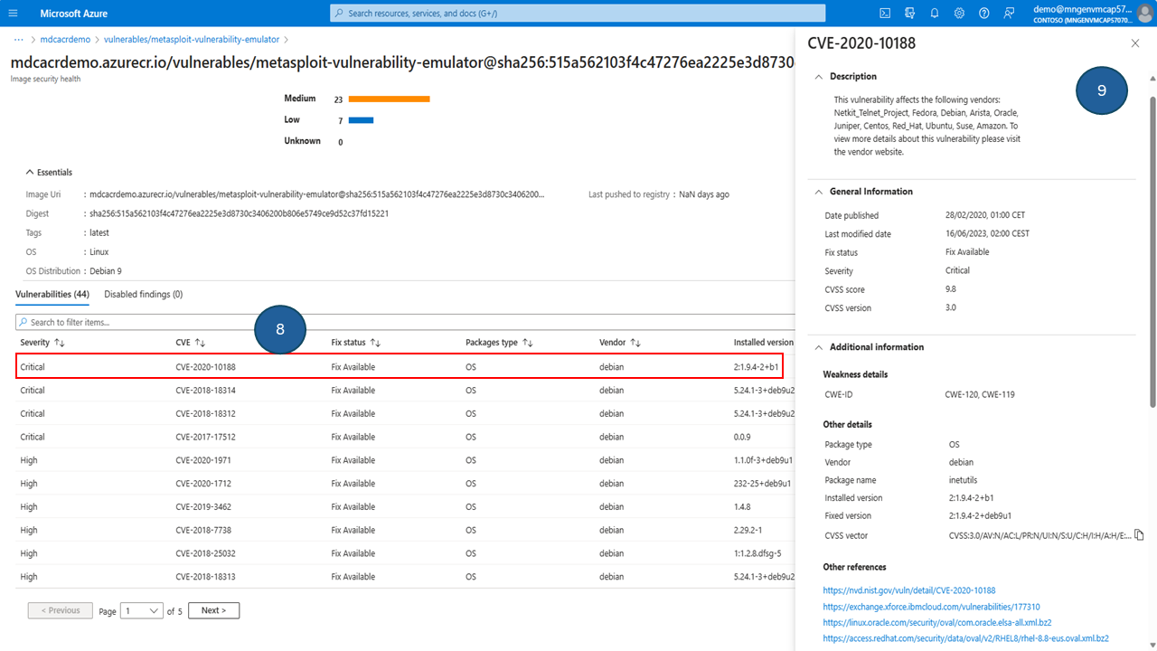Image resolution: width=1157 pixels, height=651 pixels.
Task: Click the Digest sha256 value
Action: click(239, 213)
